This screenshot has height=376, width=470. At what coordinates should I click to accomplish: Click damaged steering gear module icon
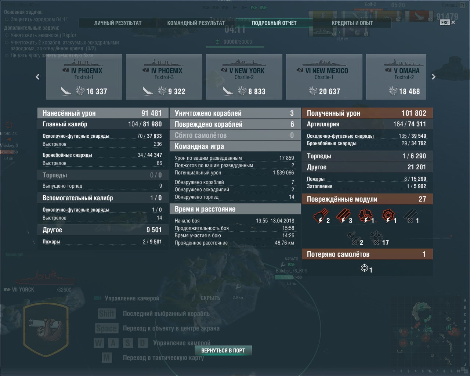click(388, 216)
